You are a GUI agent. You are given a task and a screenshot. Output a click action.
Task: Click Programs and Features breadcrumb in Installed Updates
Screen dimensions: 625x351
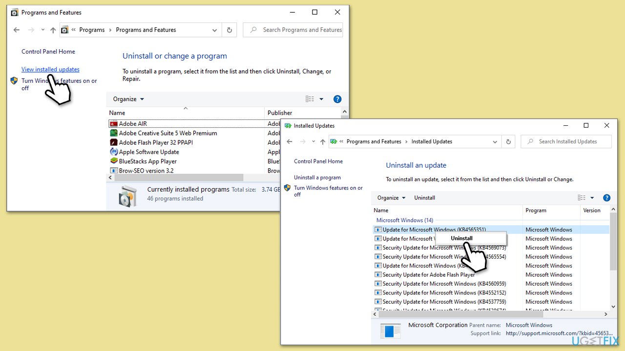(x=374, y=141)
